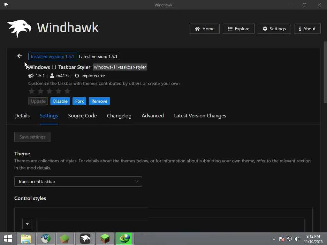Open the Changelog tab
327x245 pixels.
[x=119, y=116]
